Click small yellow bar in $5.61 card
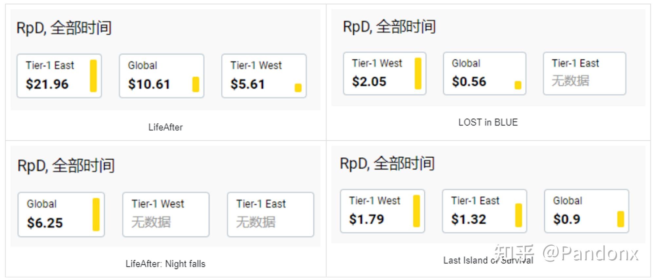Image resolution: width=655 pixels, height=280 pixels. coord(298,88)
